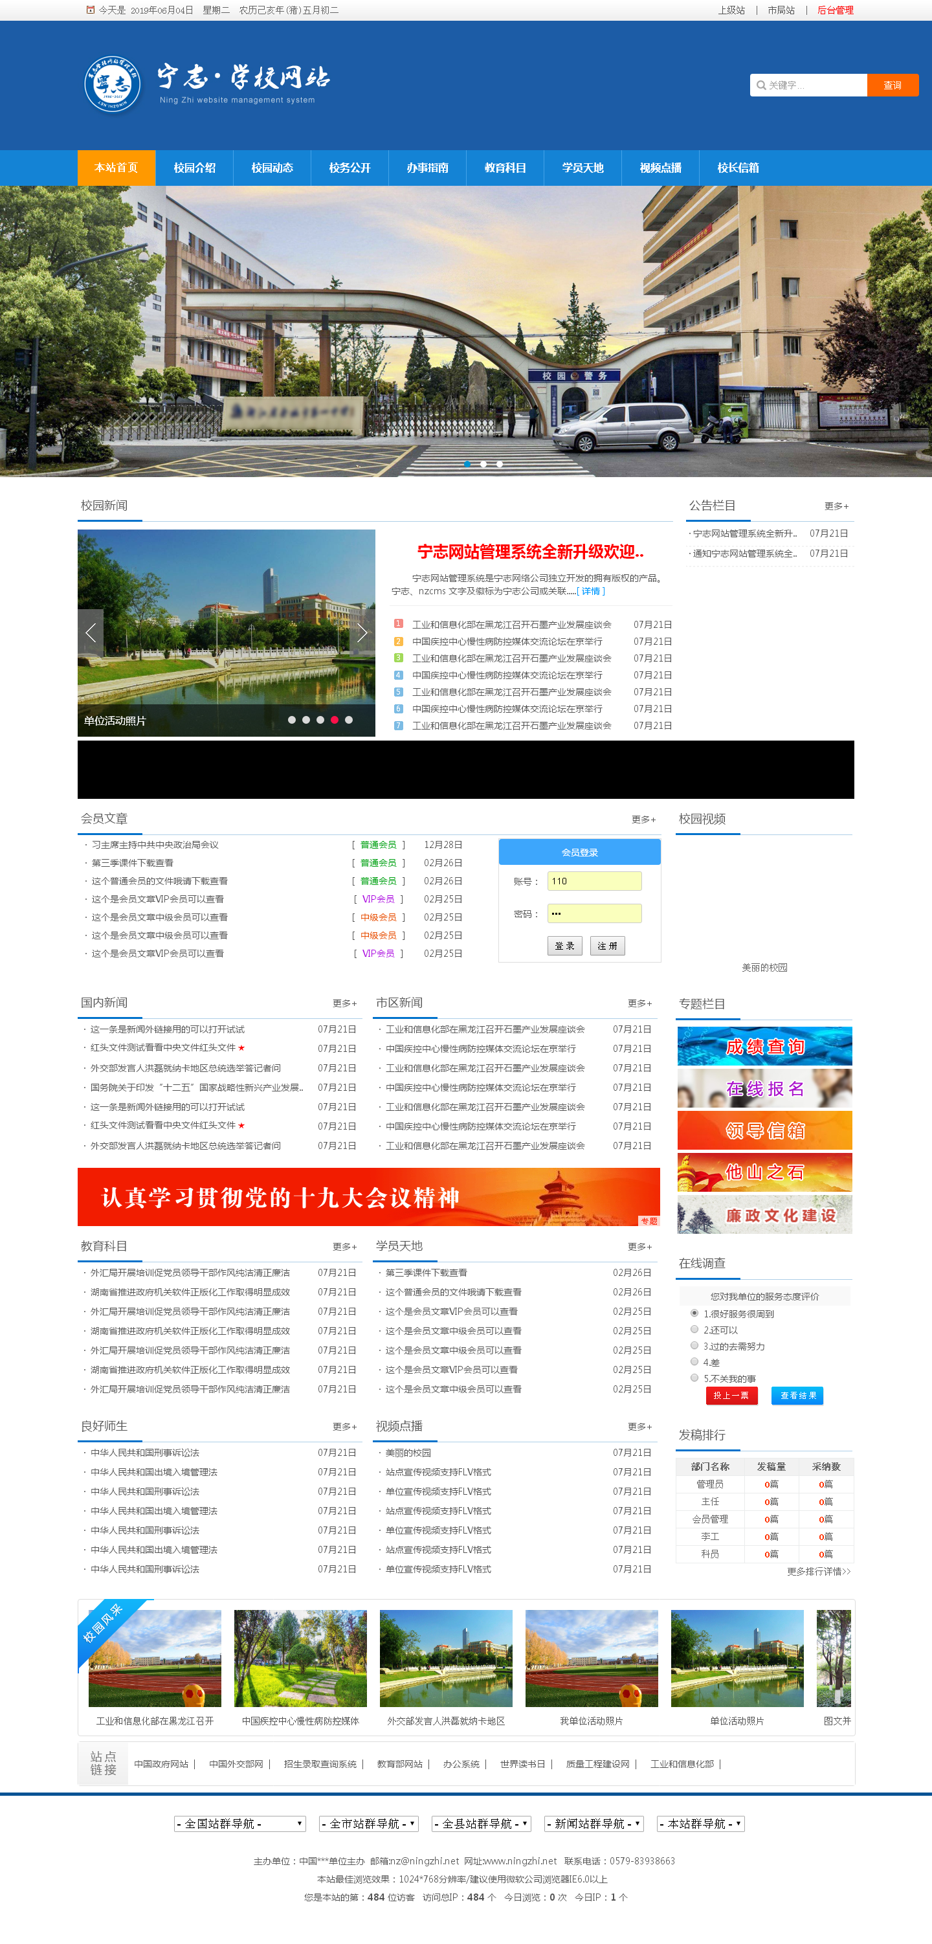
Task: Click the previous arrow on news slideshow
Action: (91, 632)
